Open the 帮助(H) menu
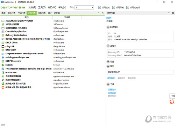This screenshot has width=175, height=126. point(62,7)
